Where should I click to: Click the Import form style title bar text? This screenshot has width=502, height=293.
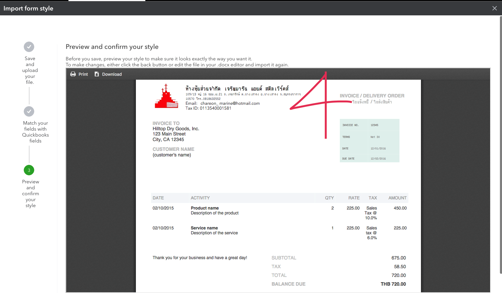pos(28,8)
